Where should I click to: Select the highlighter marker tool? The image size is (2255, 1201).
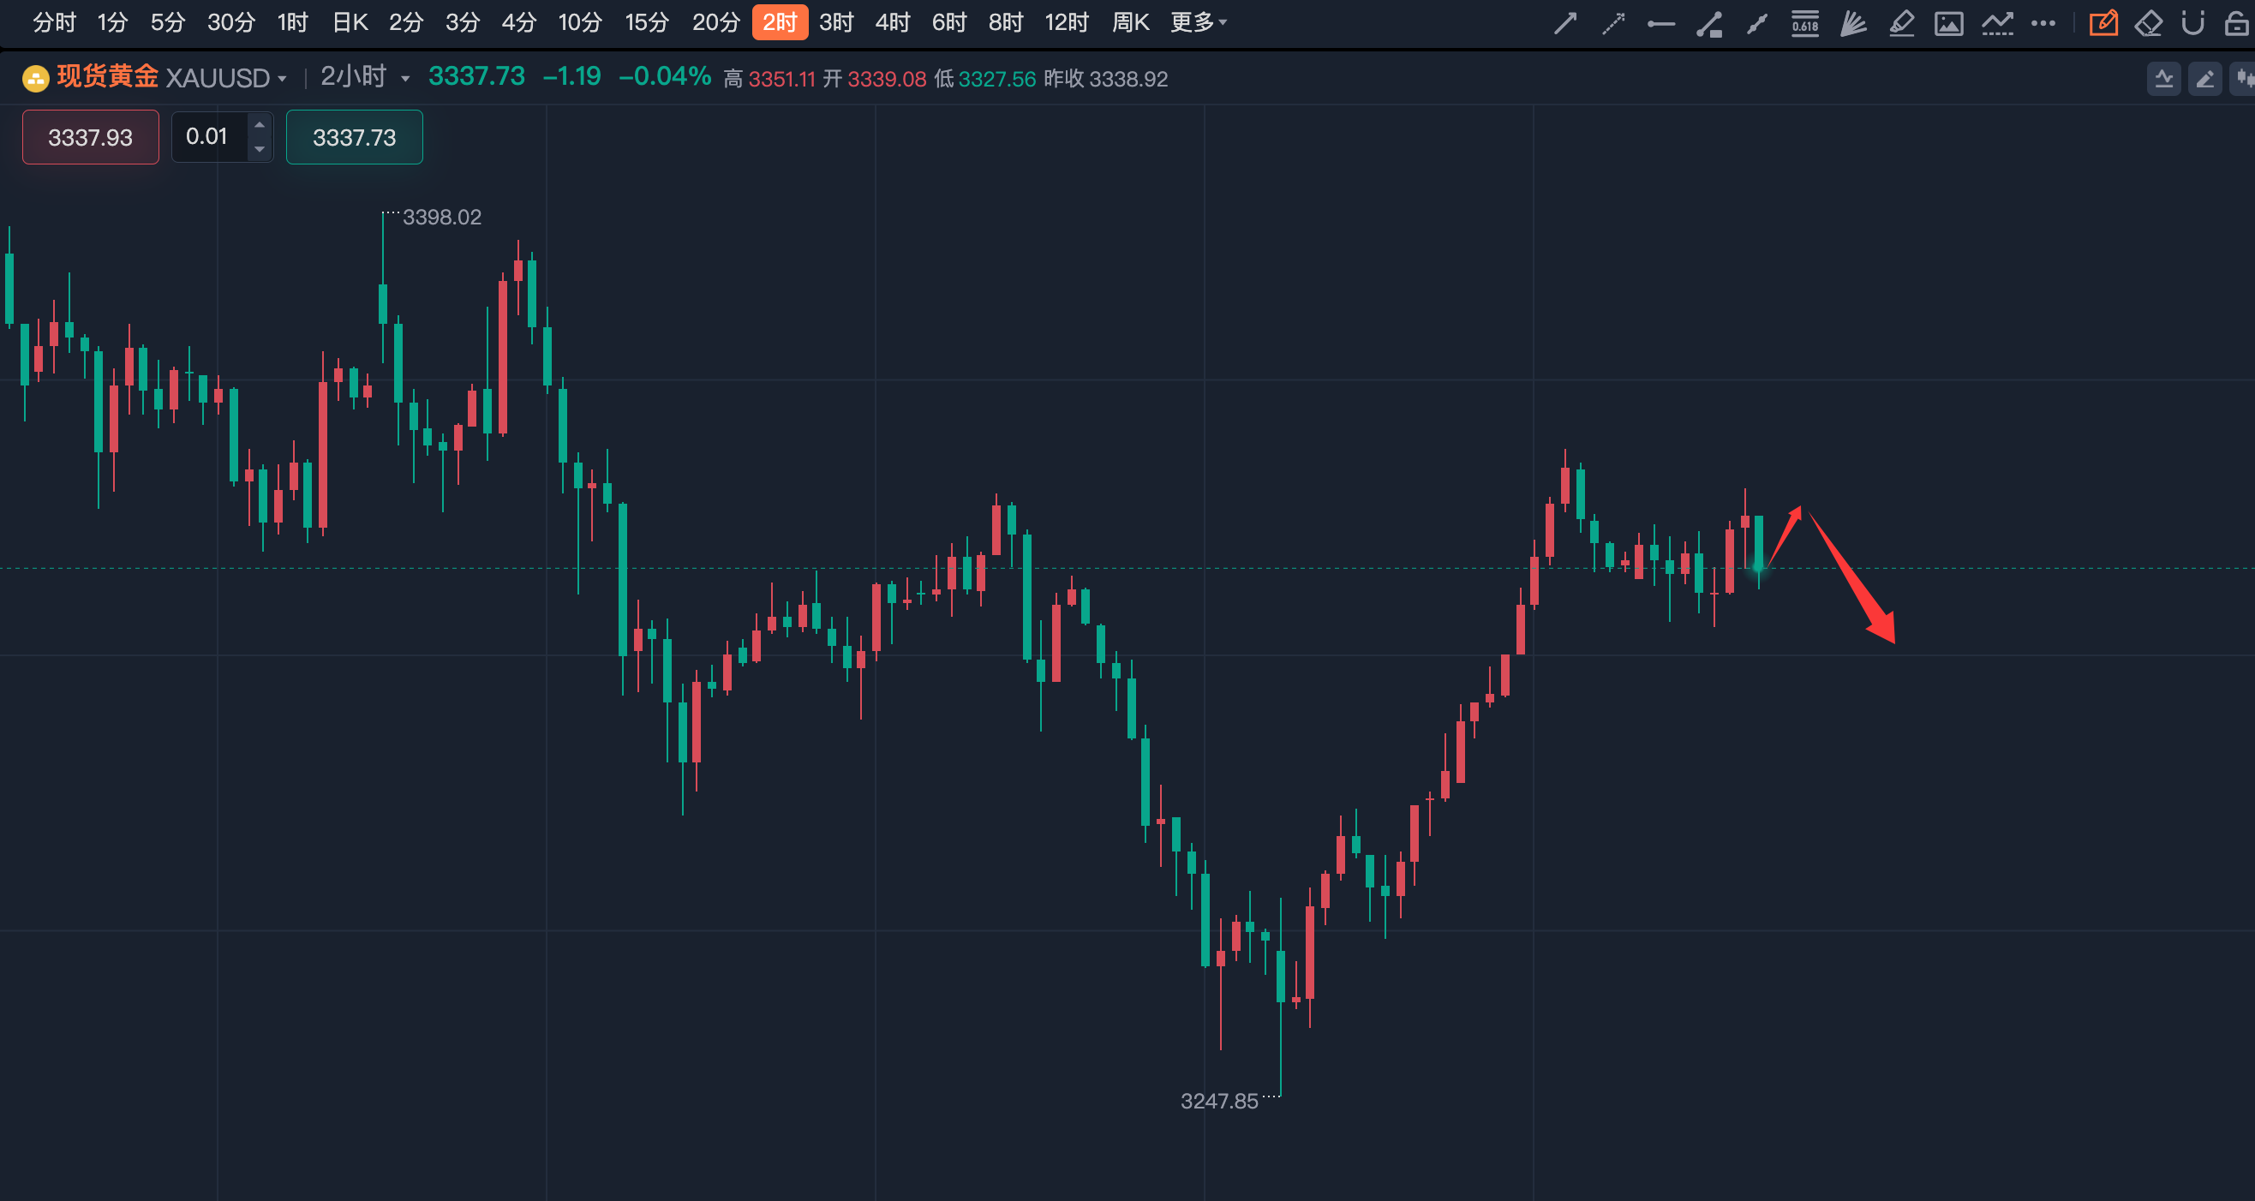coord(1900,23)
